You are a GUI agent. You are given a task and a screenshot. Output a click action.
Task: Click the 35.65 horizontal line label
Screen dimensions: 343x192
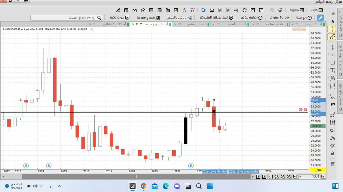click(x=303, y=109)
